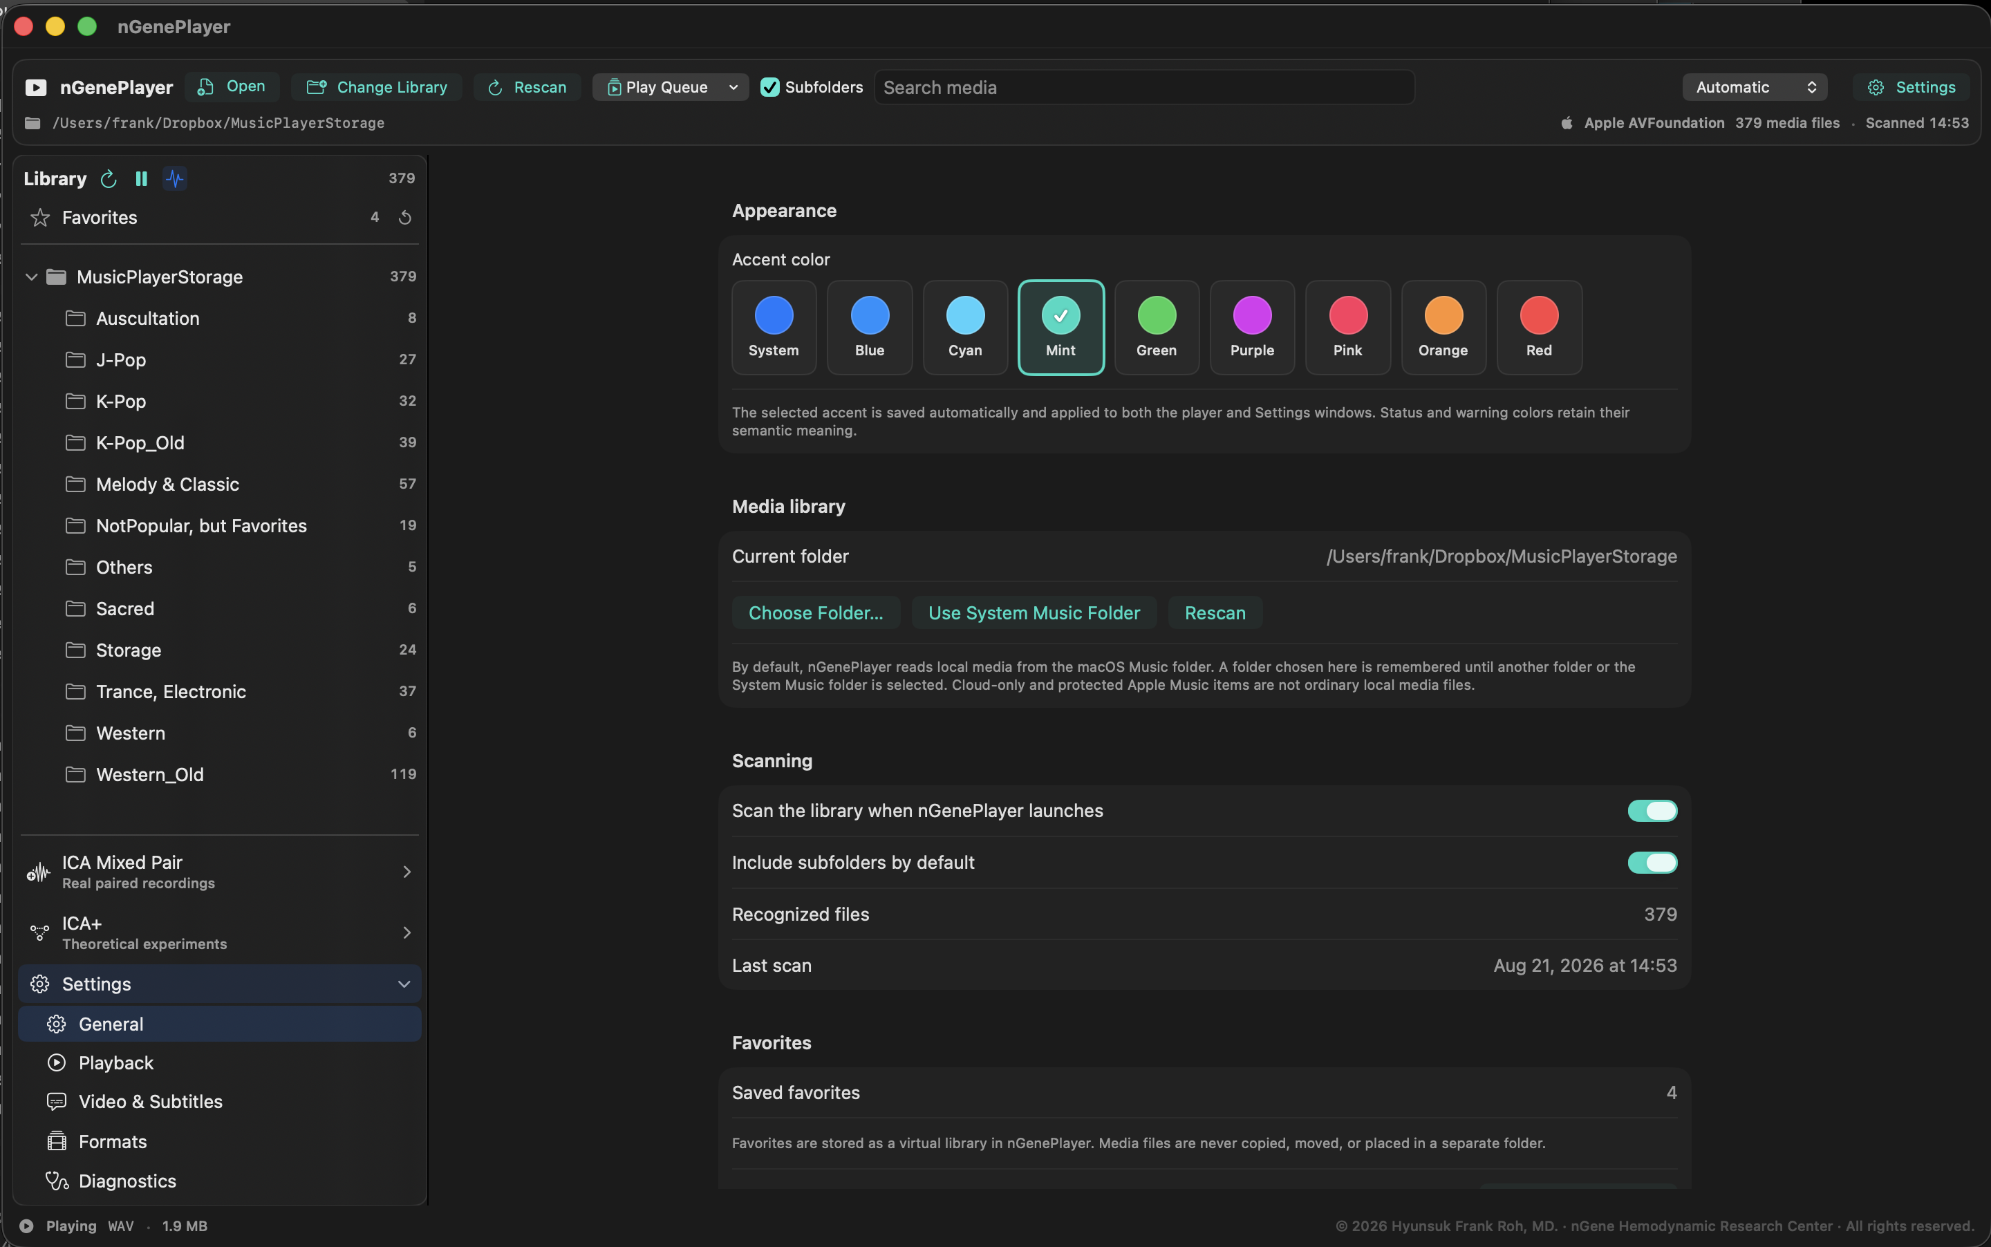Screen dimensions: 1991x1247
Task: Click Rescan in Media library section
Action: [1215, 612]
